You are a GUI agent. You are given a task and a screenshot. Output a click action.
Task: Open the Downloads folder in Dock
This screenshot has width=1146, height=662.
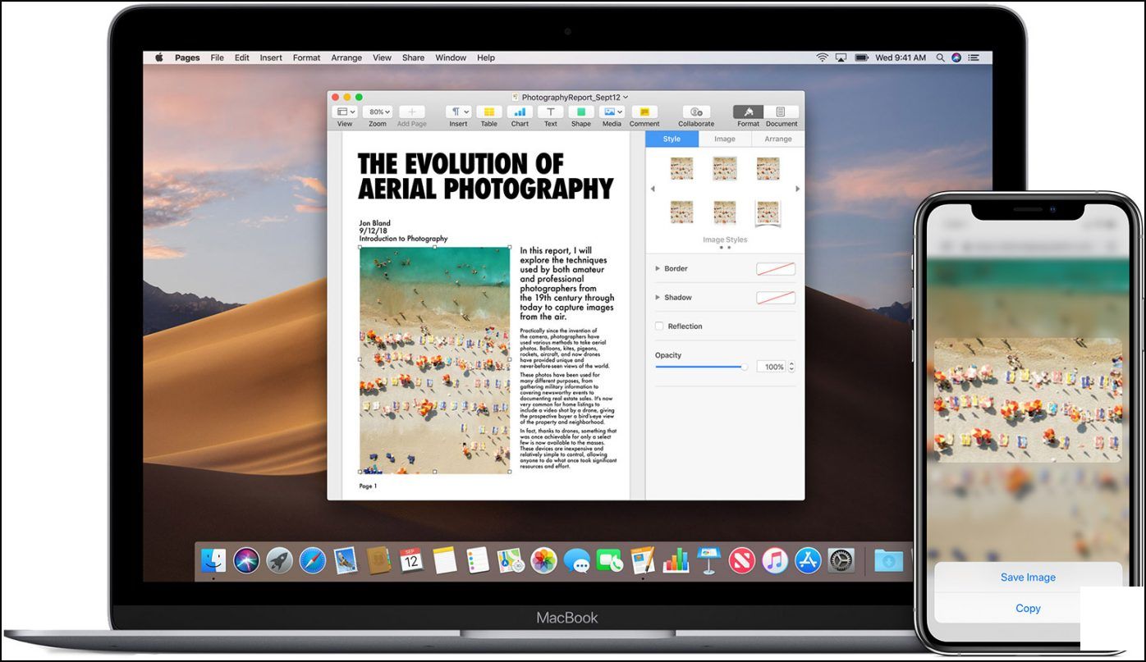pos(888,560)
